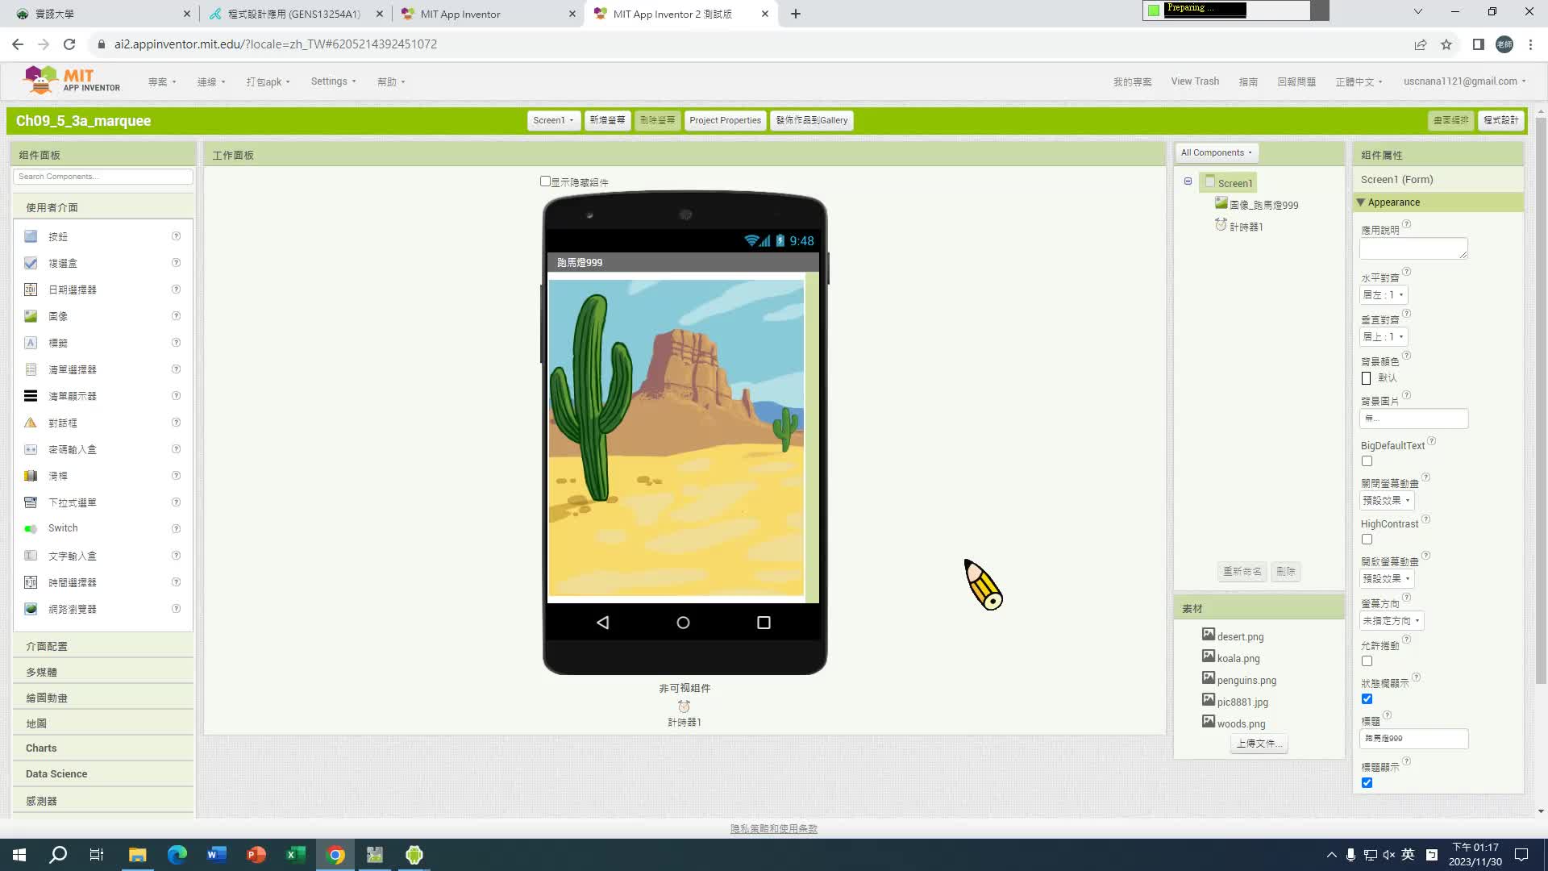Screen dimensions: 1548x871
Task: Select the PasswordTextBox component icon
Action: 31,449
